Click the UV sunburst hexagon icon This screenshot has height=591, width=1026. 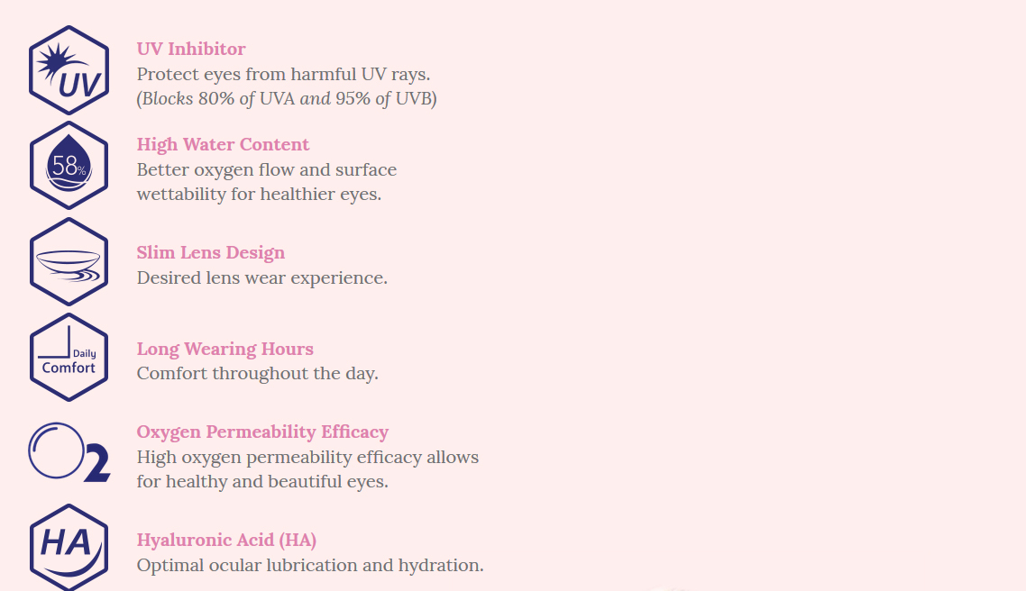point(69,70)
